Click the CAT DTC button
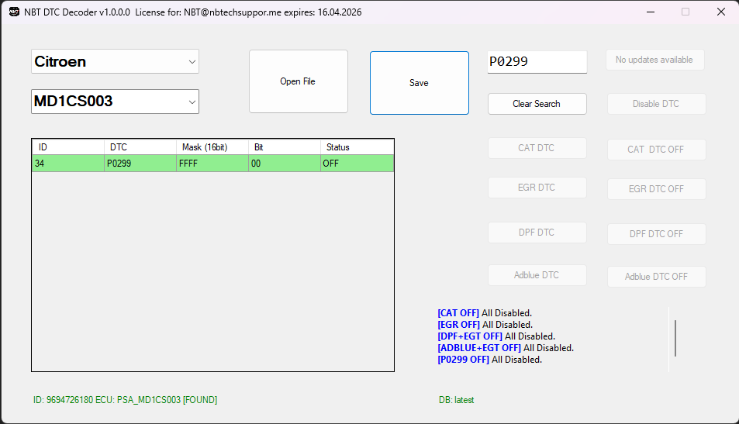 coord(537,148)
